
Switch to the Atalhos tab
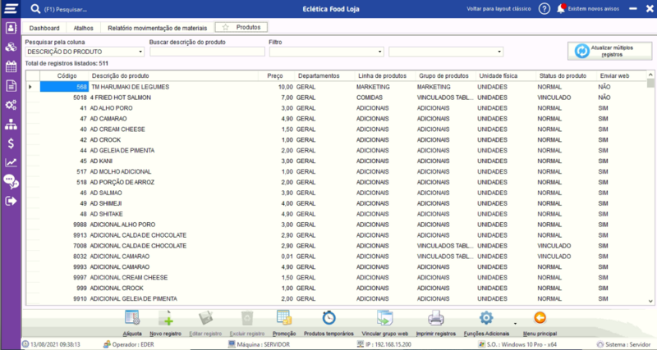pos(84,28)
